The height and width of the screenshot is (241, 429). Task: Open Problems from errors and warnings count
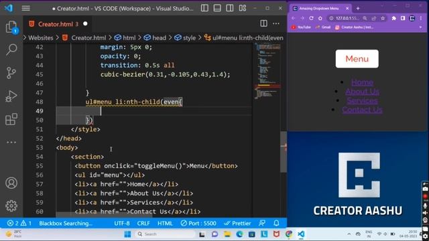click(19, 223)
